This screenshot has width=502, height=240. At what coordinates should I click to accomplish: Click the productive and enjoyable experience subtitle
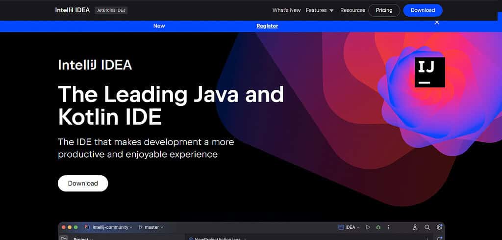pyautogui.click(x=146, y=148)
